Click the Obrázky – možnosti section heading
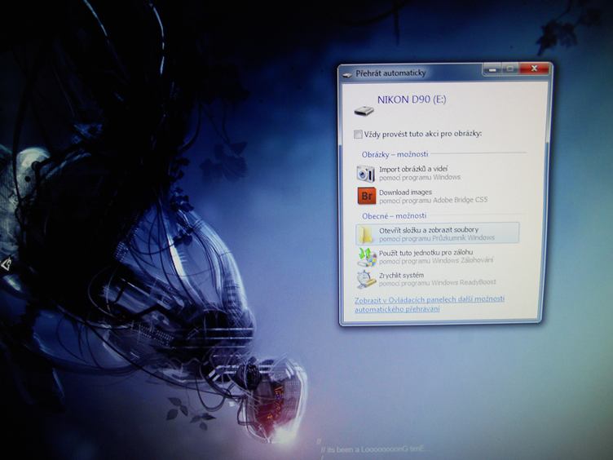 [x=395, y=154]
